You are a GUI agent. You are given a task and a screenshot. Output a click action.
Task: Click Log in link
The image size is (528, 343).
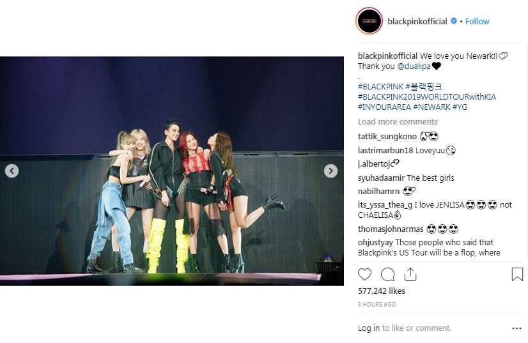(x=368, y=328)
